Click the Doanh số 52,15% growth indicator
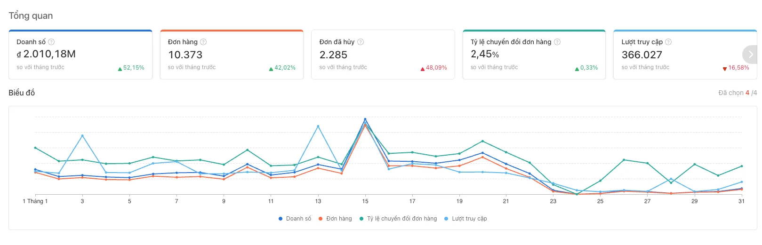Viewport: 762px width, 245px height. coord(131,68)
